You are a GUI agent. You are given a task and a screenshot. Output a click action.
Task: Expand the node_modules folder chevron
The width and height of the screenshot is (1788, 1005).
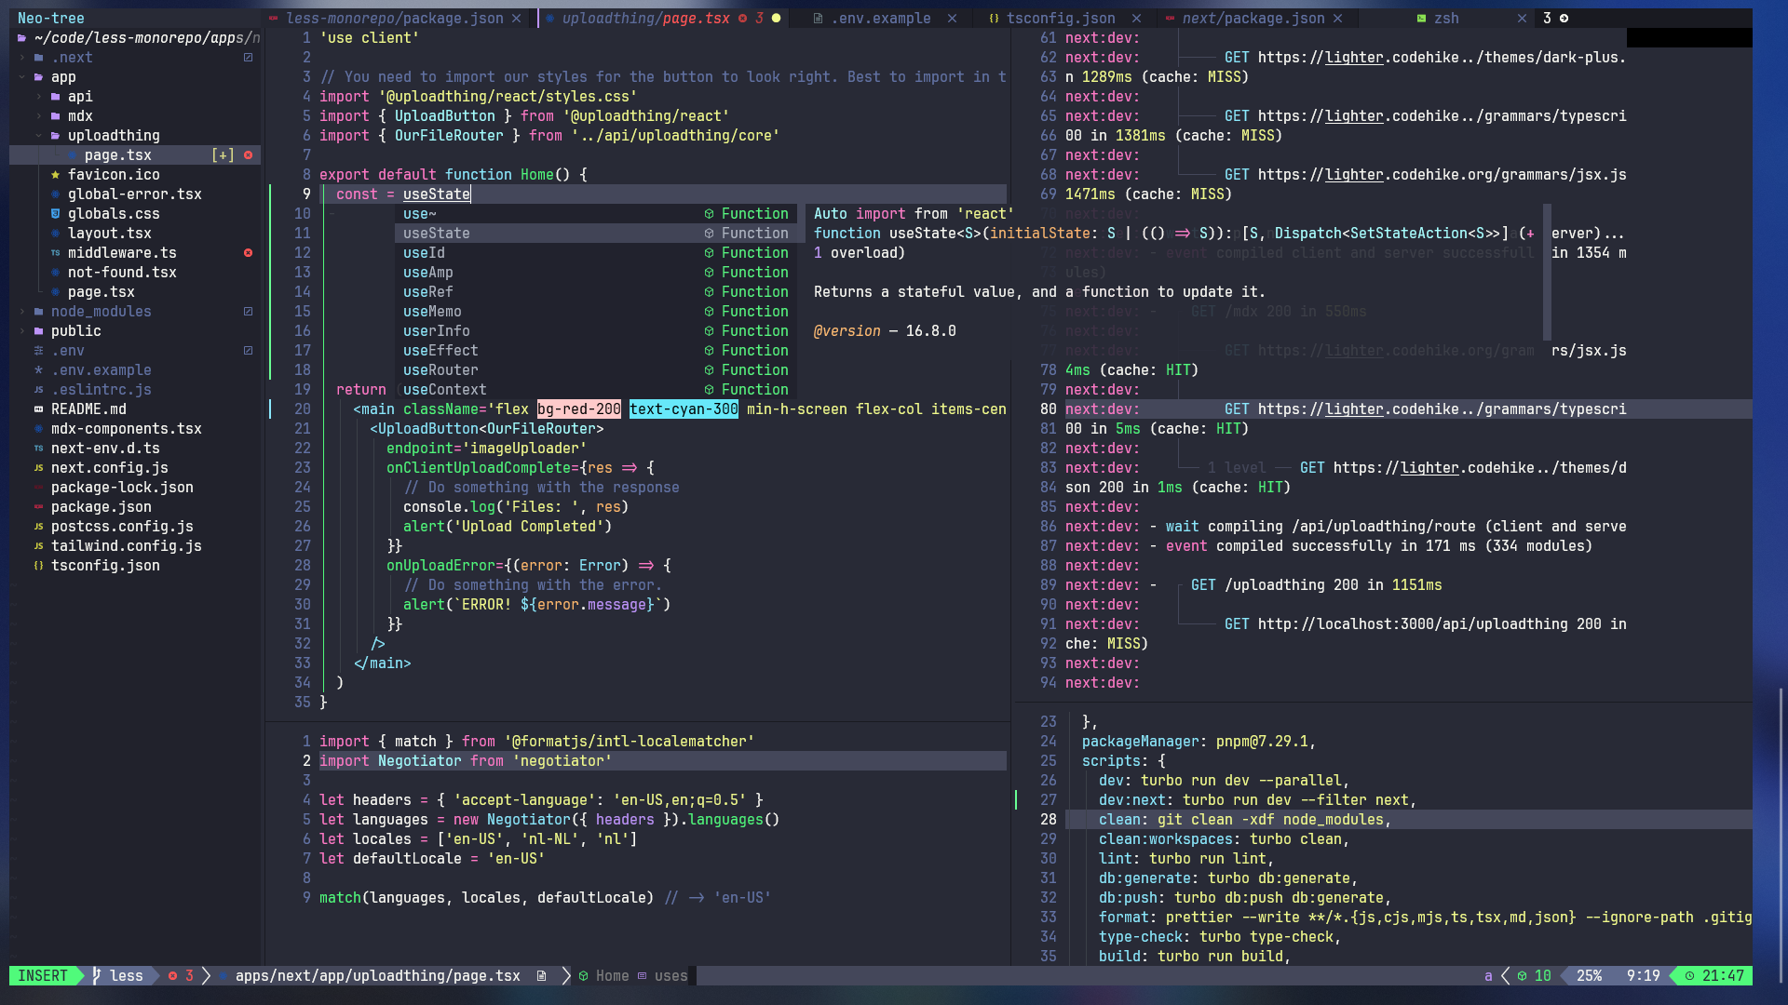(x=21, y=312)
